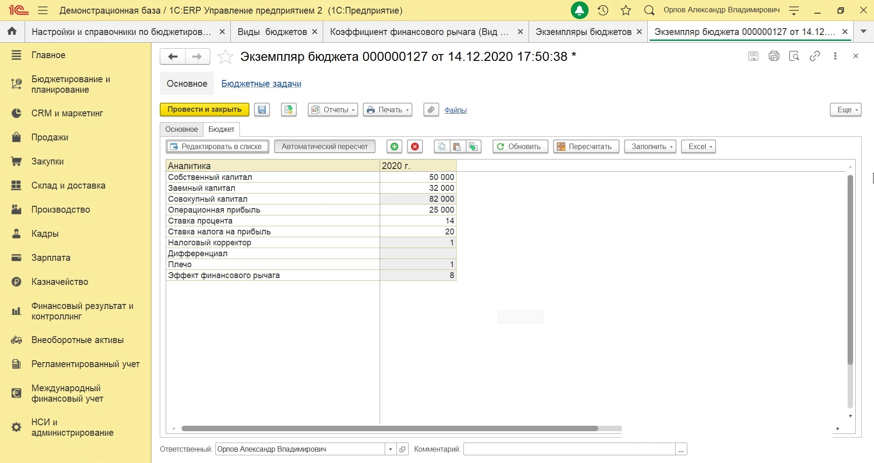Open the Бюджетные задачи link
This screenshot has height=463, width=874.
pos(261,84)
